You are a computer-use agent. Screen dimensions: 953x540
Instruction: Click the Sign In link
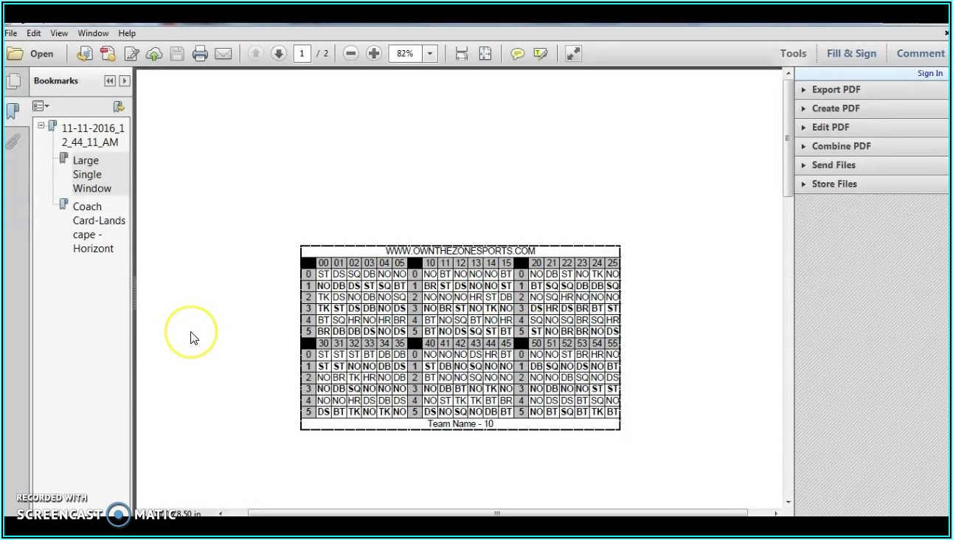coord(929,73)
